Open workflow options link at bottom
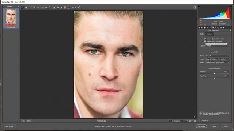 [113, 126]
